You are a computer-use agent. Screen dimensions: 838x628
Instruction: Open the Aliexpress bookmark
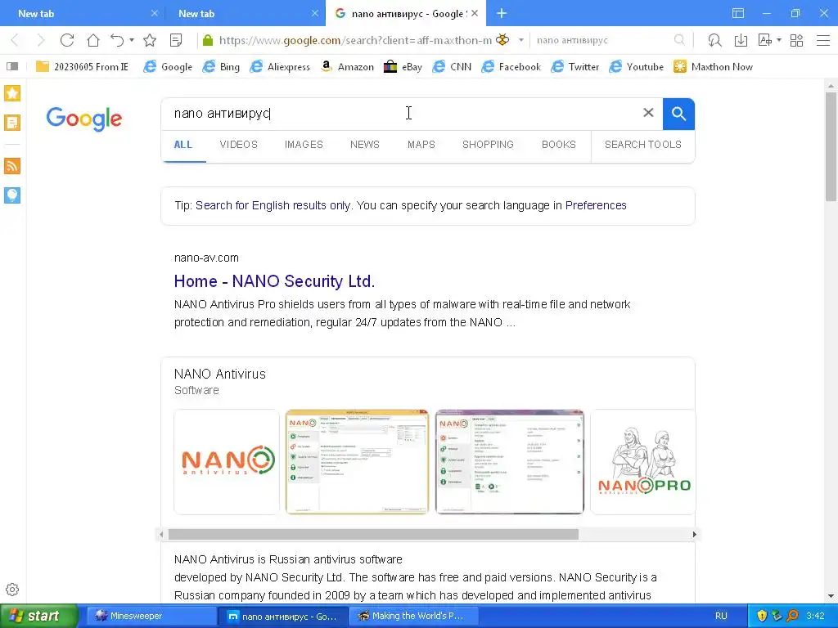coord(280,67)
